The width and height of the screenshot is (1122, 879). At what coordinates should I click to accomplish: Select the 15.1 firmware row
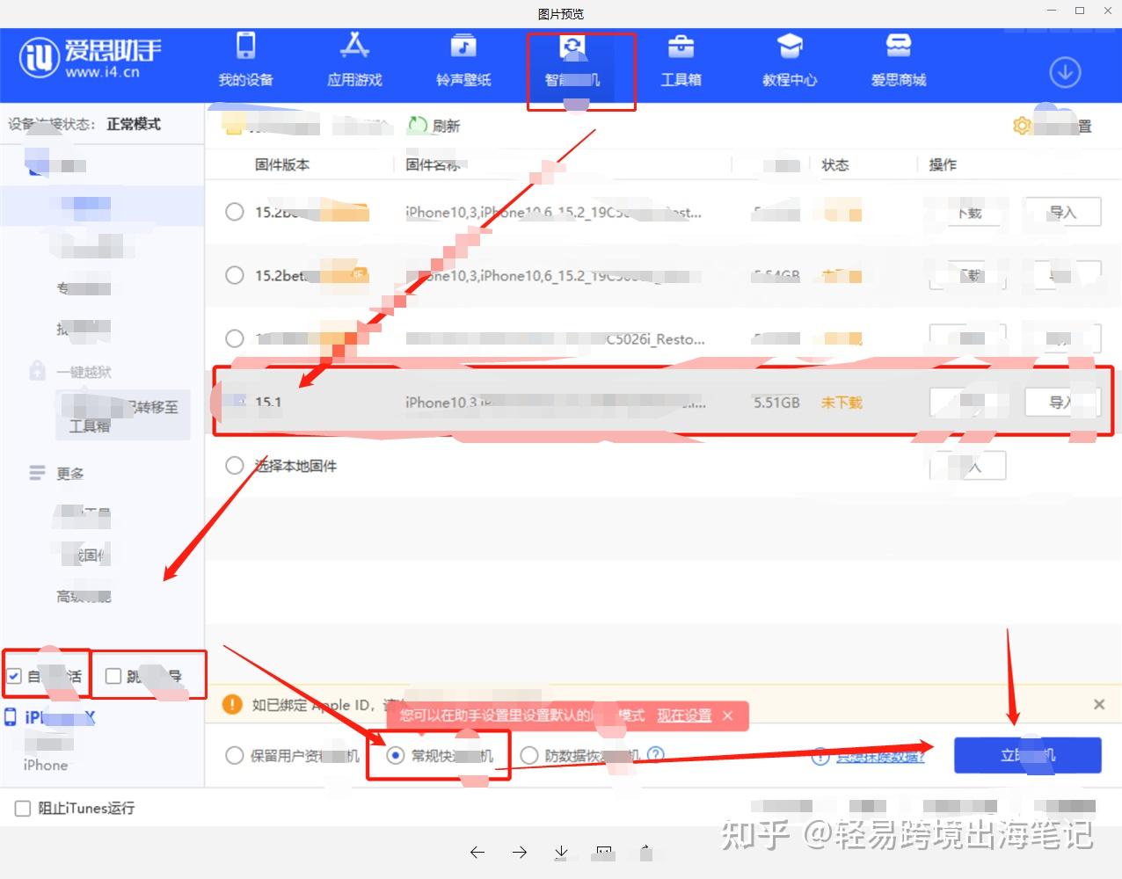(663, 402)
